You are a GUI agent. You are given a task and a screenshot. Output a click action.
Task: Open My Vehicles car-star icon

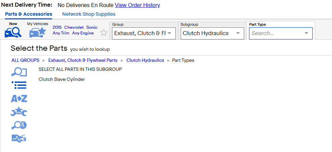point(38,32)
